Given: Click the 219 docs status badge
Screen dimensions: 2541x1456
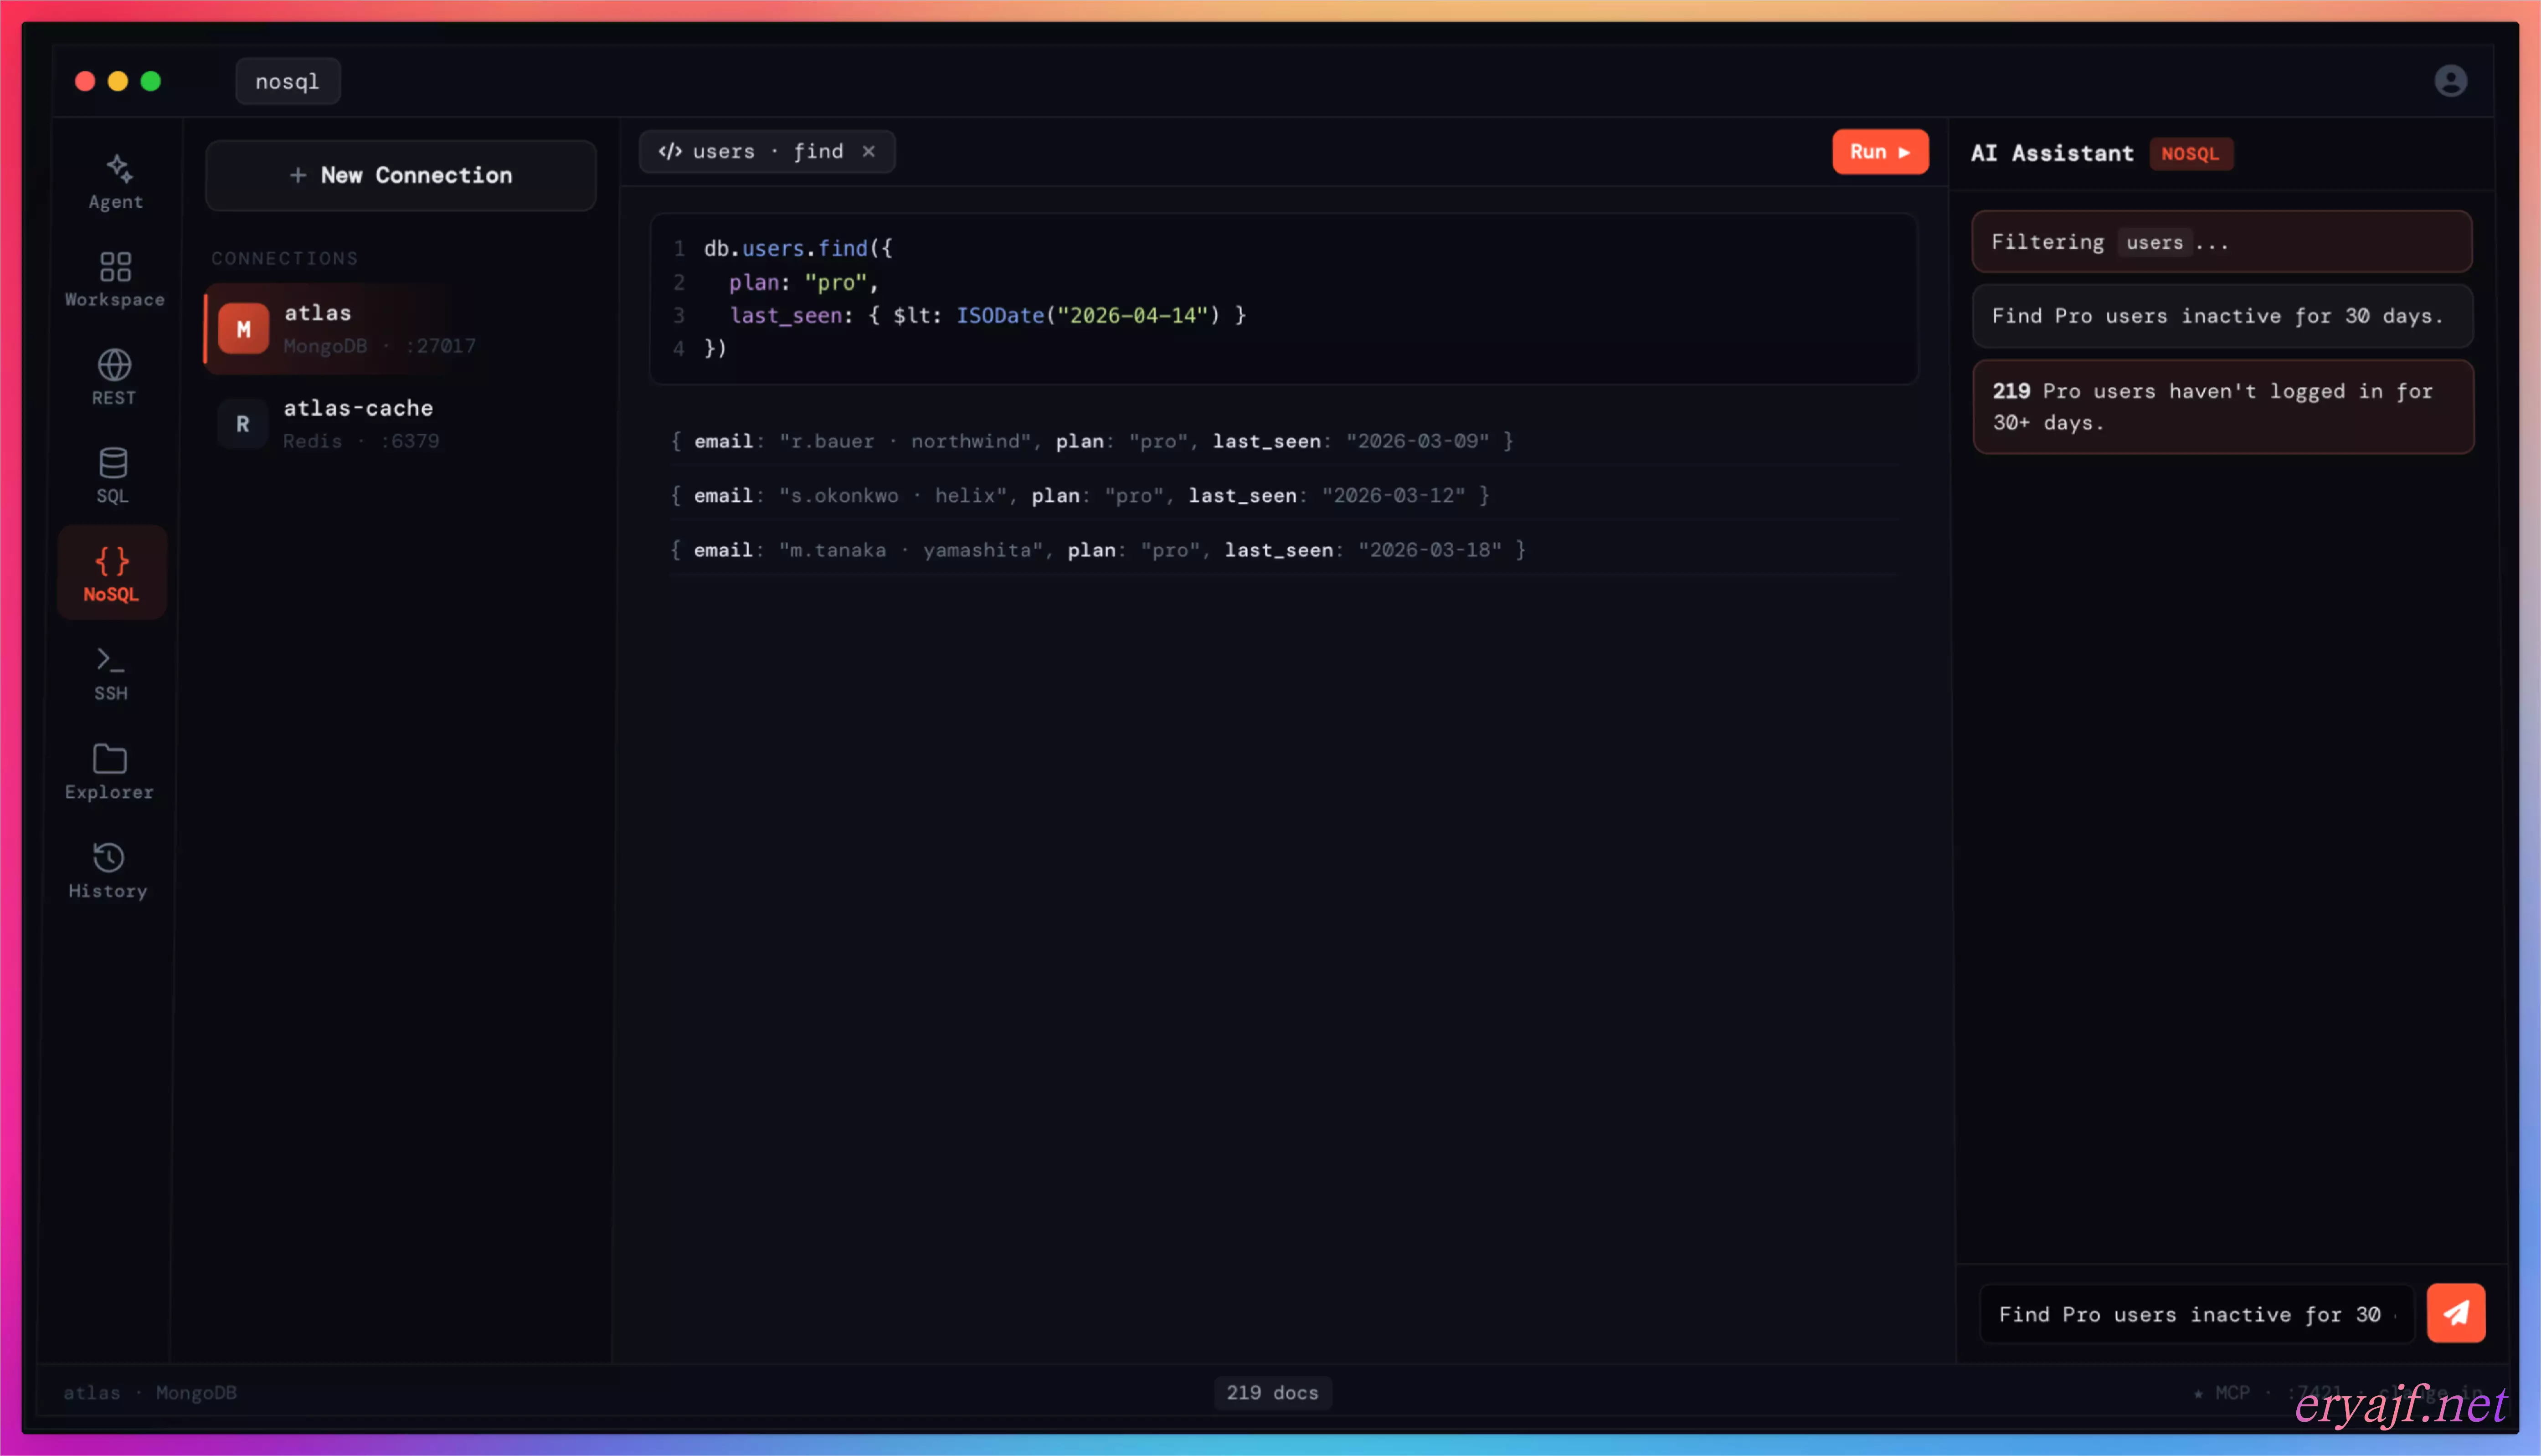Looking at the screenshot, I should (1272, 1392).
